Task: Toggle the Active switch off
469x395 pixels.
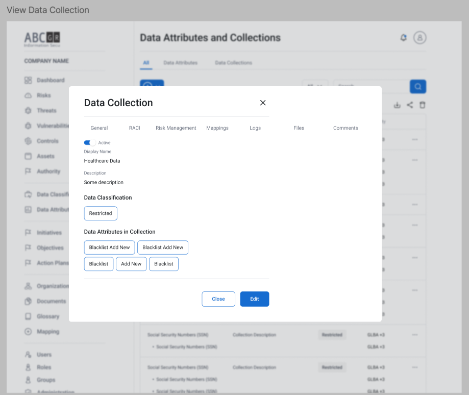Action: (x=90, y=143)
